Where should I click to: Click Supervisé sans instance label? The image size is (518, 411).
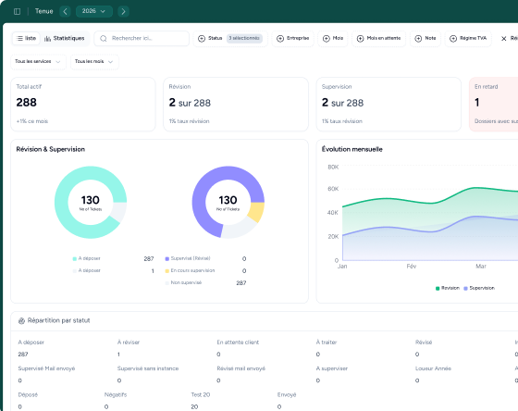point(148,368)
